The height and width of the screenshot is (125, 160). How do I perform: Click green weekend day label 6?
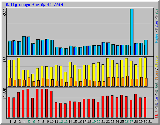[x=34, y=122]
